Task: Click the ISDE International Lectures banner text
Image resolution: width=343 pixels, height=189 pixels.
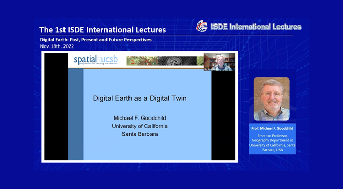Action: pyautogui.click(x=256, y=27)
